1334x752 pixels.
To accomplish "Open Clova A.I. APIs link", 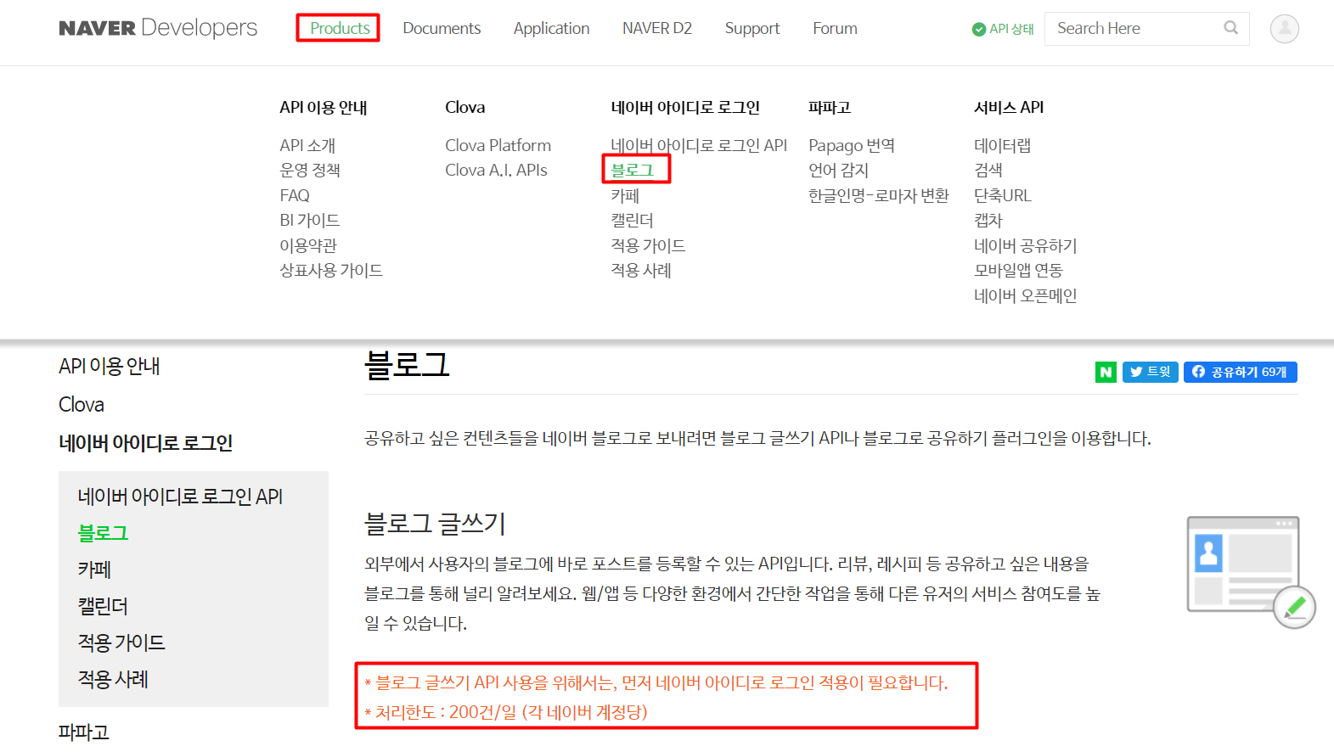I will (x=496, y=170).
